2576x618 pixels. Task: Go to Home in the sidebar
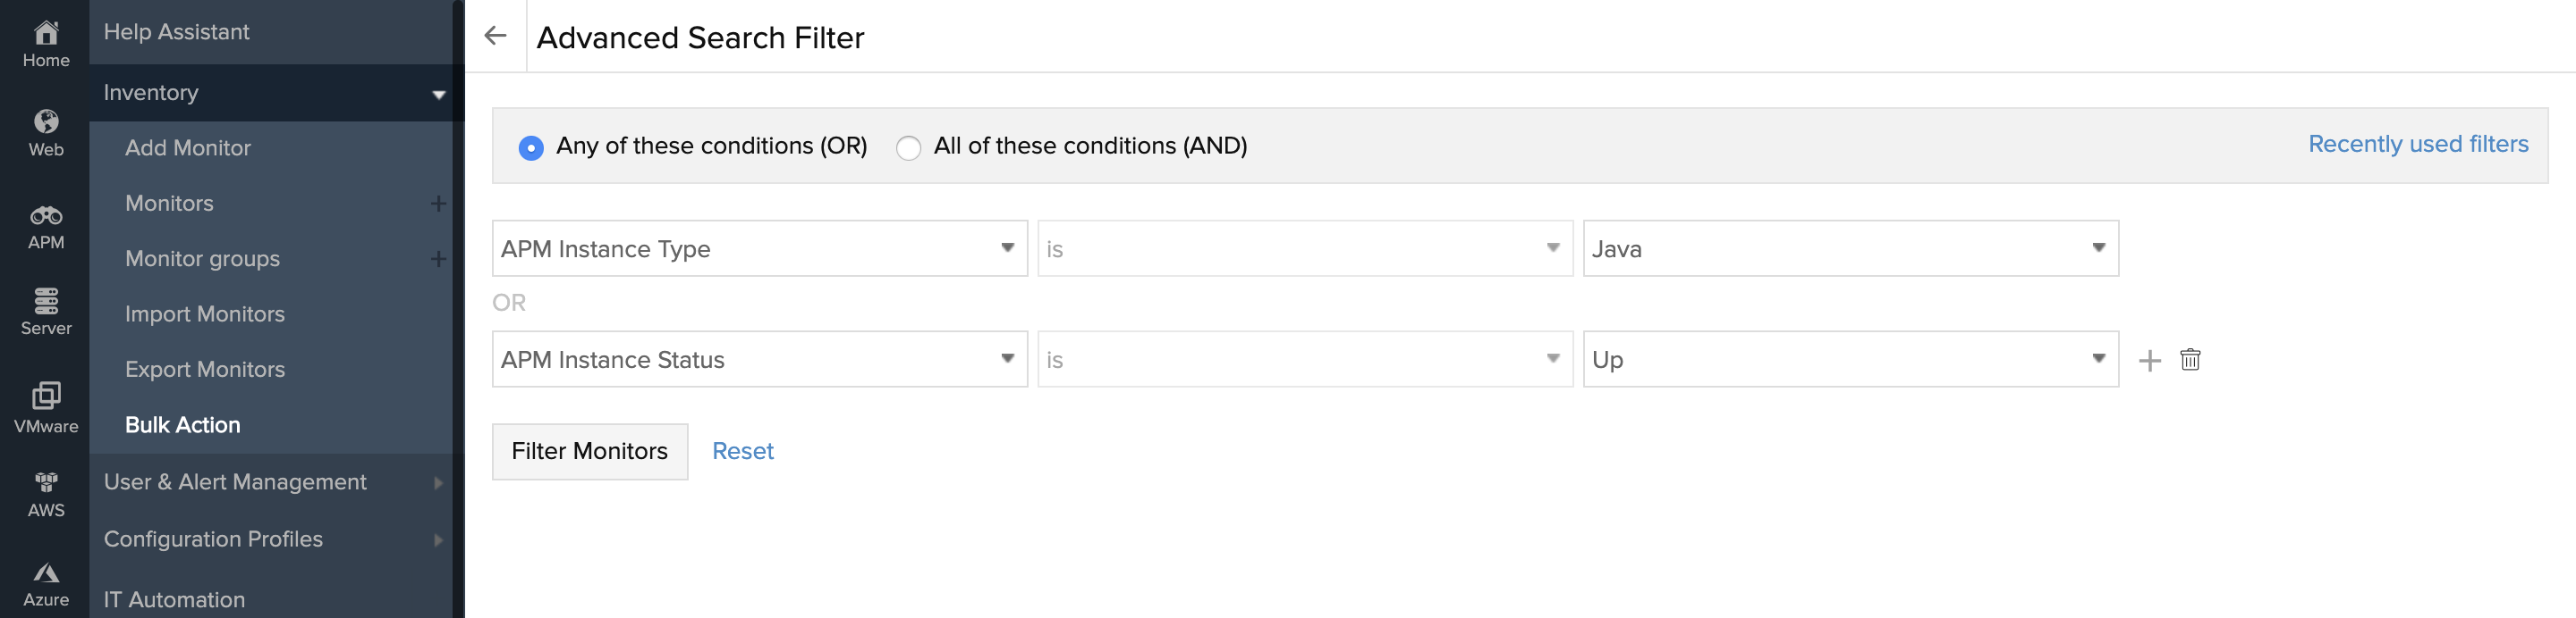point(46,44)
